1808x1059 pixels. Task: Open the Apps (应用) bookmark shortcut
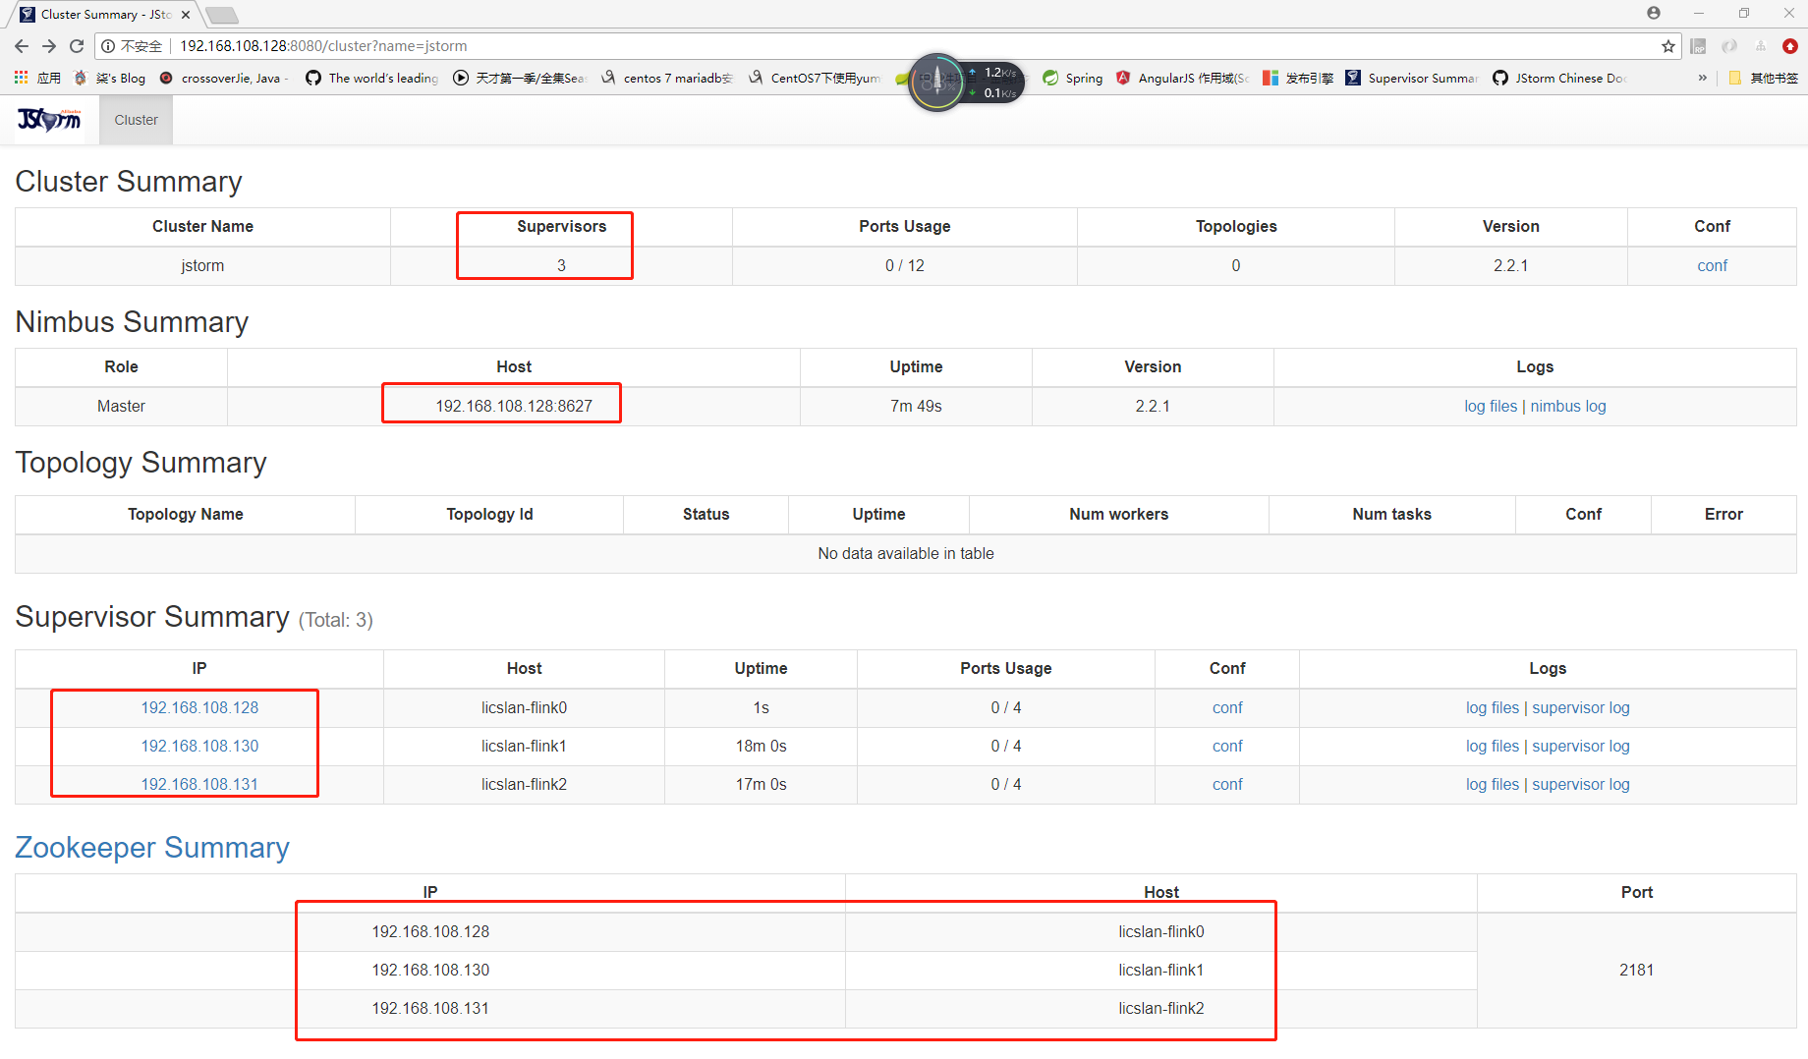[37, 78]
